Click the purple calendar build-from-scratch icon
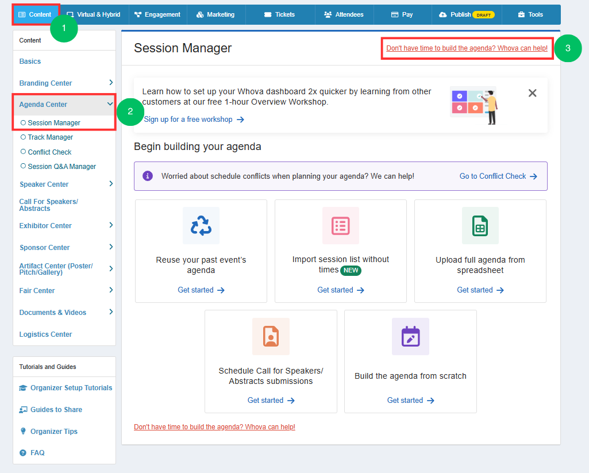589x473 pixels. click(x=410, y=336)
